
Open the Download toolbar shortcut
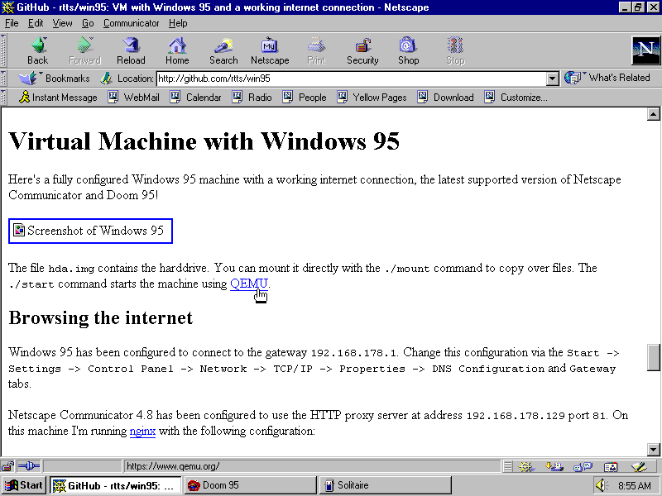446,98
